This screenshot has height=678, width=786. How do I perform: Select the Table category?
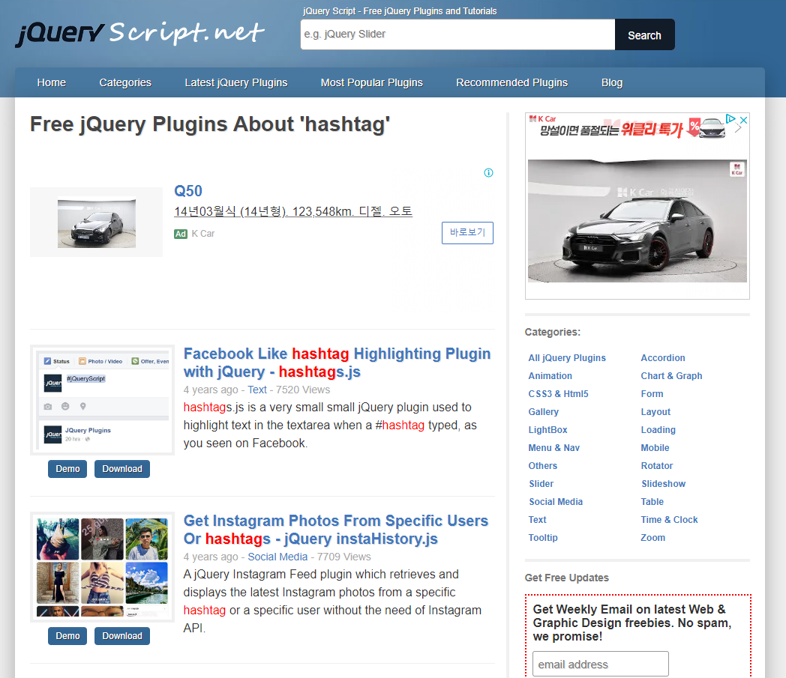(x=652, y=502)
